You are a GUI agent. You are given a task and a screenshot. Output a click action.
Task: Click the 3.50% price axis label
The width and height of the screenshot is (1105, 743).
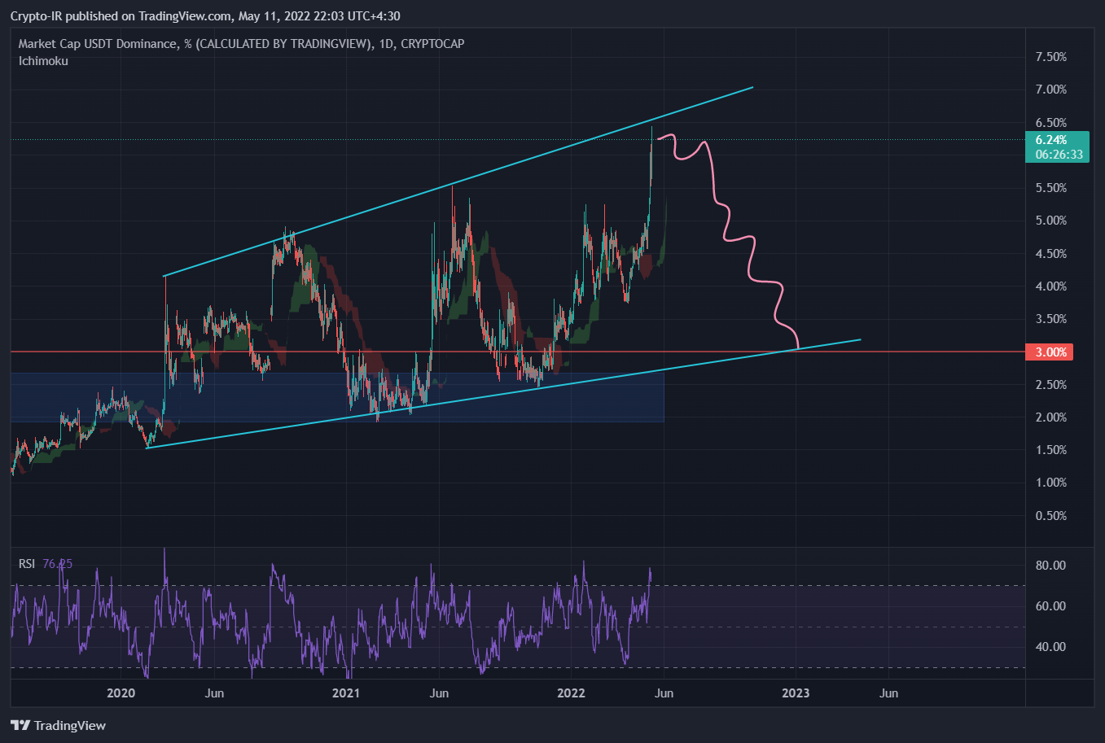click(x=1050, y=319)
